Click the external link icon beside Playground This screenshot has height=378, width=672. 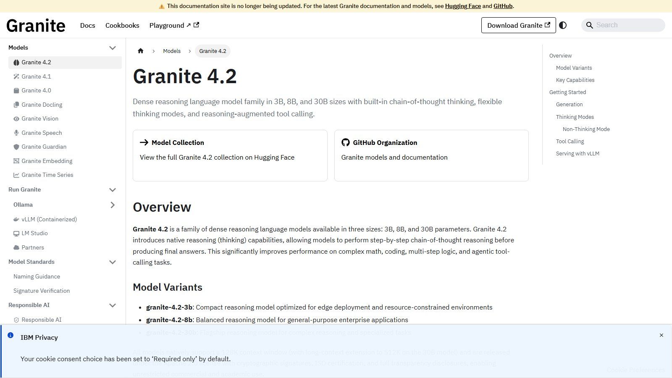pos(196,25)
